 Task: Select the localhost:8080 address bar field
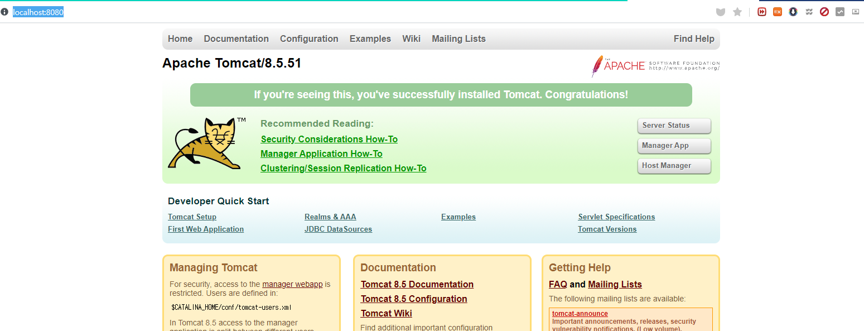pyautogui.click(x=38, y=12)
